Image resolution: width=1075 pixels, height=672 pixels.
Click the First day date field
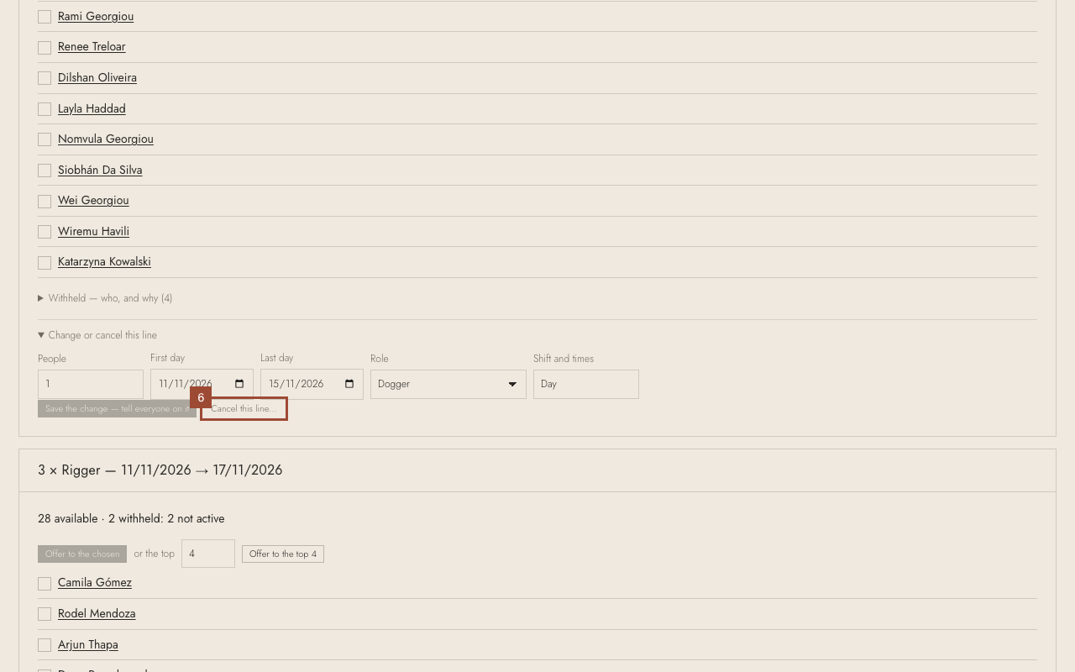(x=202, y=384)
